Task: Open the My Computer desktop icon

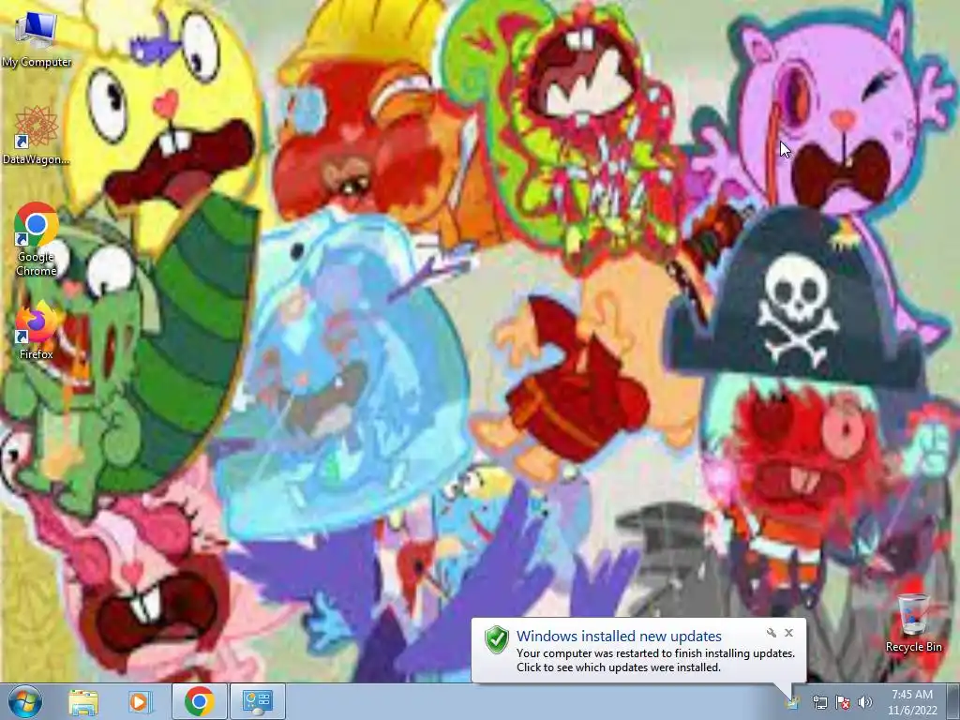Action: [x=37, y=39]
